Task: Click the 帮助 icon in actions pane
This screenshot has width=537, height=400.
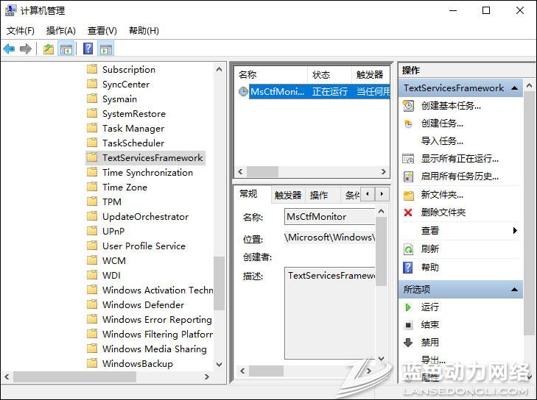Action: [x=408, y=268]
